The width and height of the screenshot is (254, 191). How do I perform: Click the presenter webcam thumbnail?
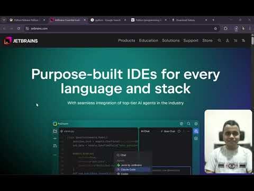(229, 142)
